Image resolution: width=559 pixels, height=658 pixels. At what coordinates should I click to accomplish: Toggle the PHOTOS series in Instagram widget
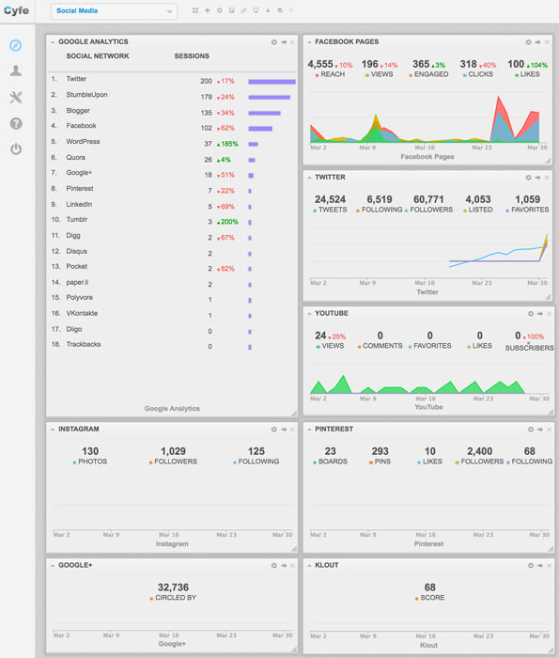[x=90, y=462]
